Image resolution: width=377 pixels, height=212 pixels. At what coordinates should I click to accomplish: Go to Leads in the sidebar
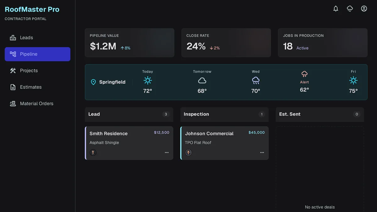click(x=37, y=38)
